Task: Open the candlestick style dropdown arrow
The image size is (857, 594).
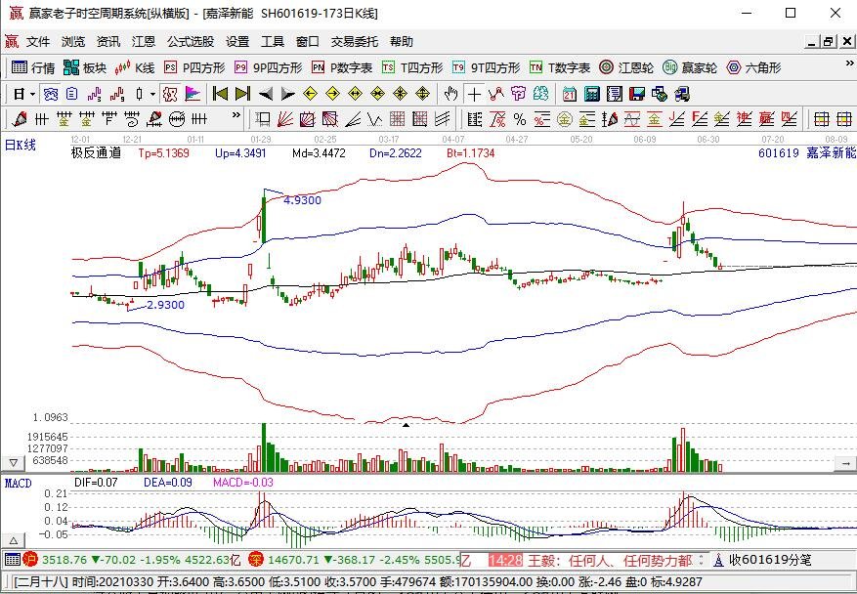Action: [x=152, y=95]
